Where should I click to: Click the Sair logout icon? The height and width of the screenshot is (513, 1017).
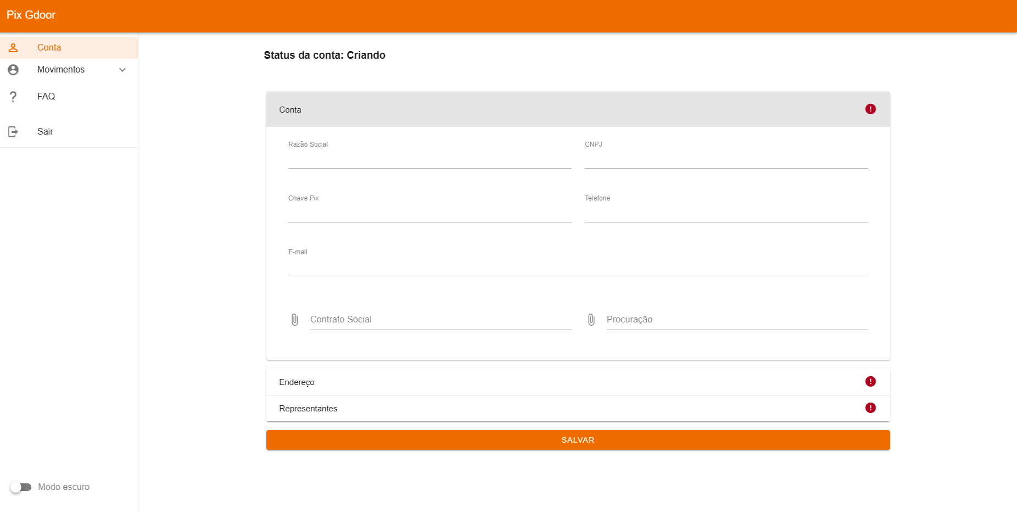(13, 132)
